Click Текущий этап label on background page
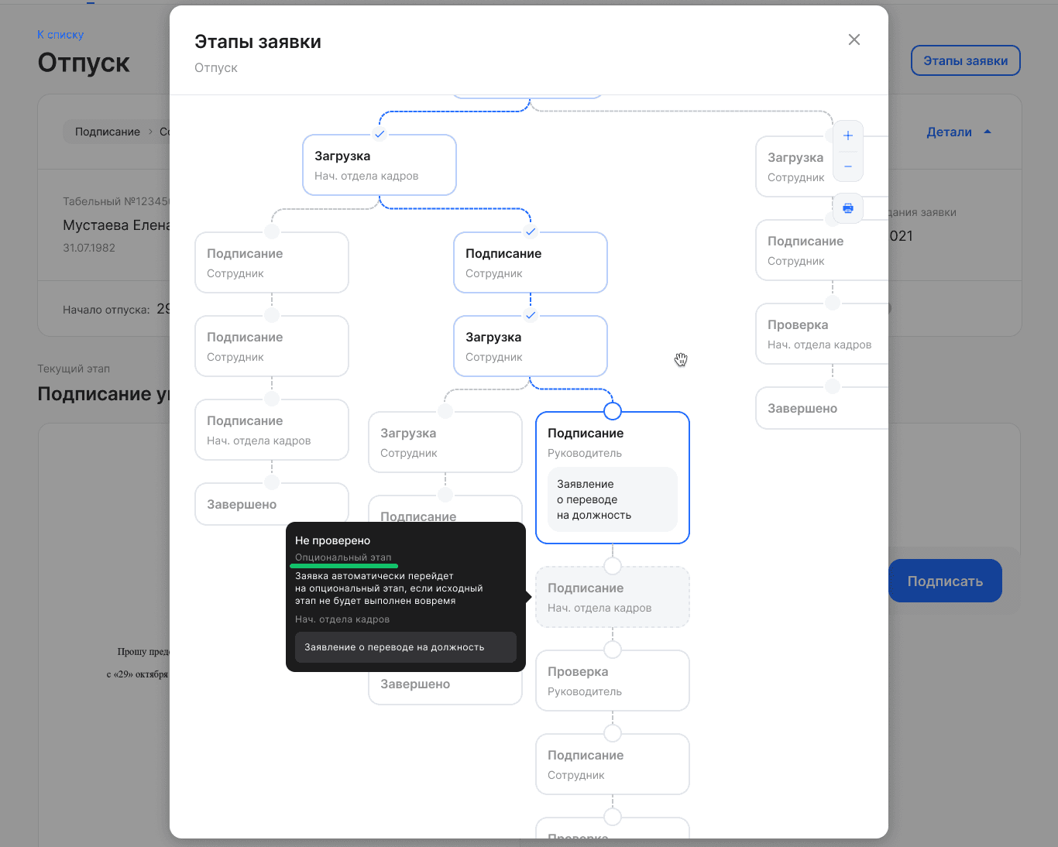The height and width of the screenshot is (847, 1058). [74, 369]
